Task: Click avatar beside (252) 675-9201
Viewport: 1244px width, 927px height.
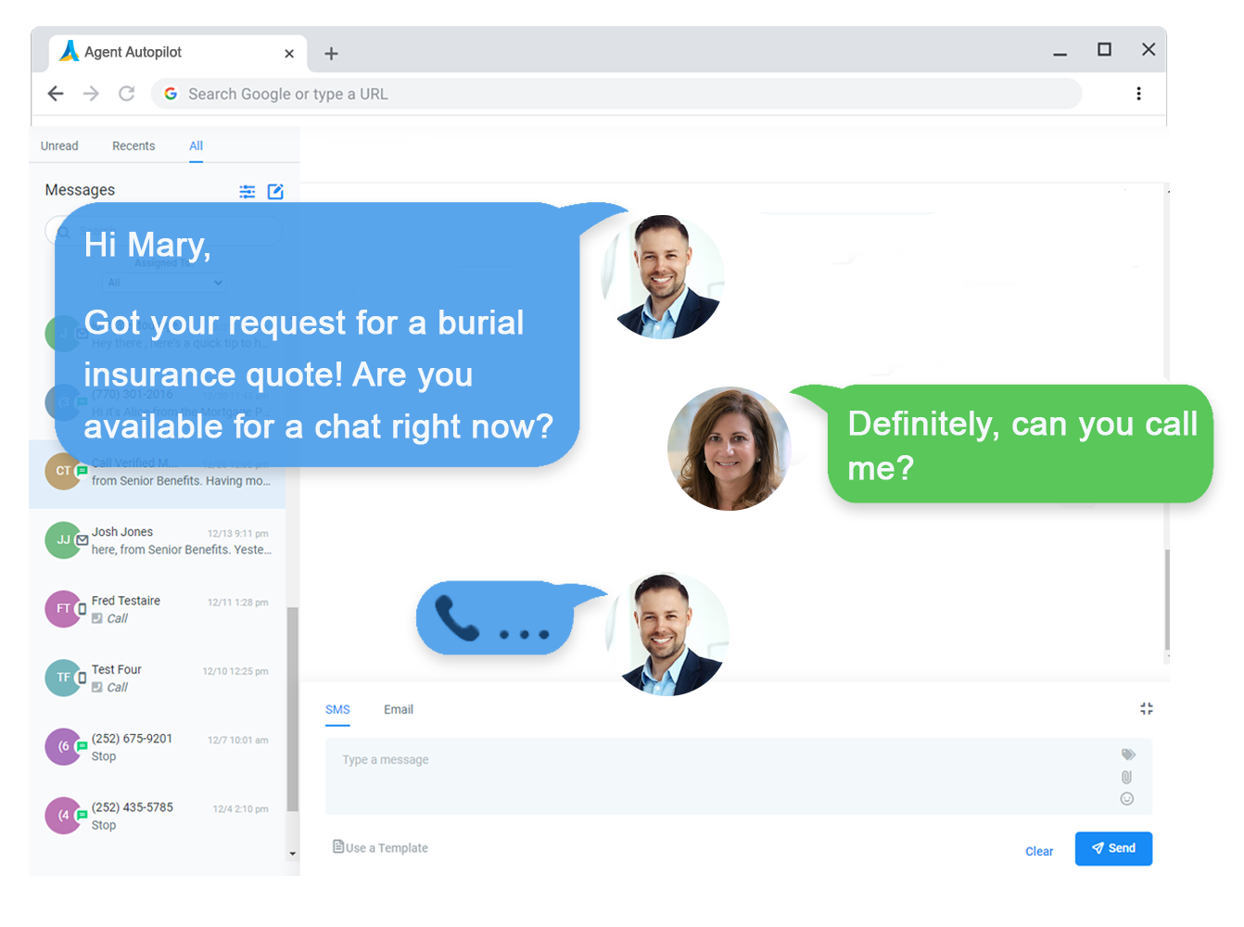Action: 63,746
